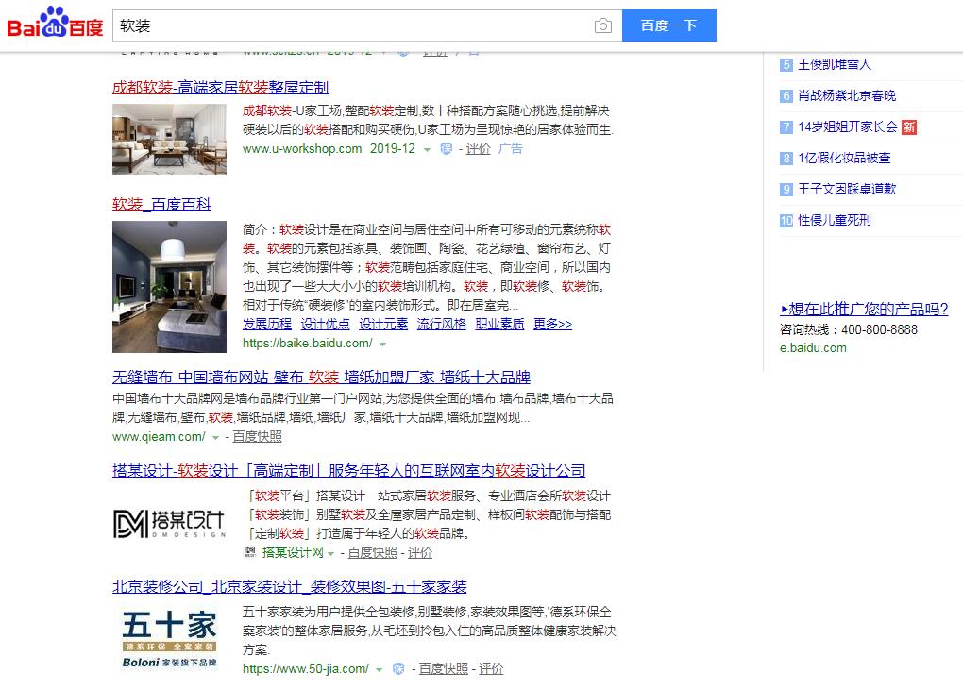The height and width of the screenshot is (690, 963).
Task: Click the Baidu logo
Action: [x=55, y=22]
